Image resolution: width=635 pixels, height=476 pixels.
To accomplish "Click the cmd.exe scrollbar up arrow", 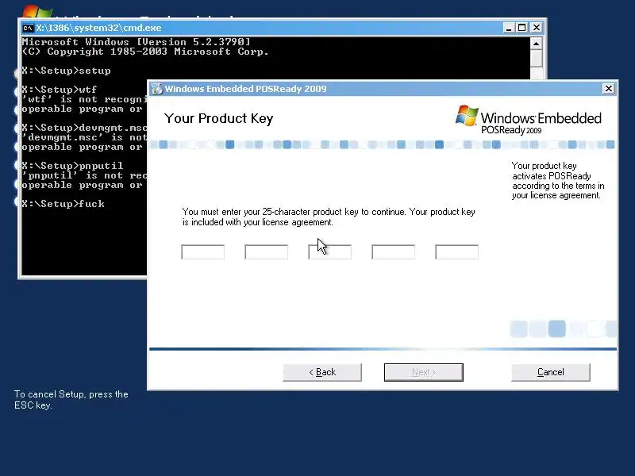I will click(537, 44).
